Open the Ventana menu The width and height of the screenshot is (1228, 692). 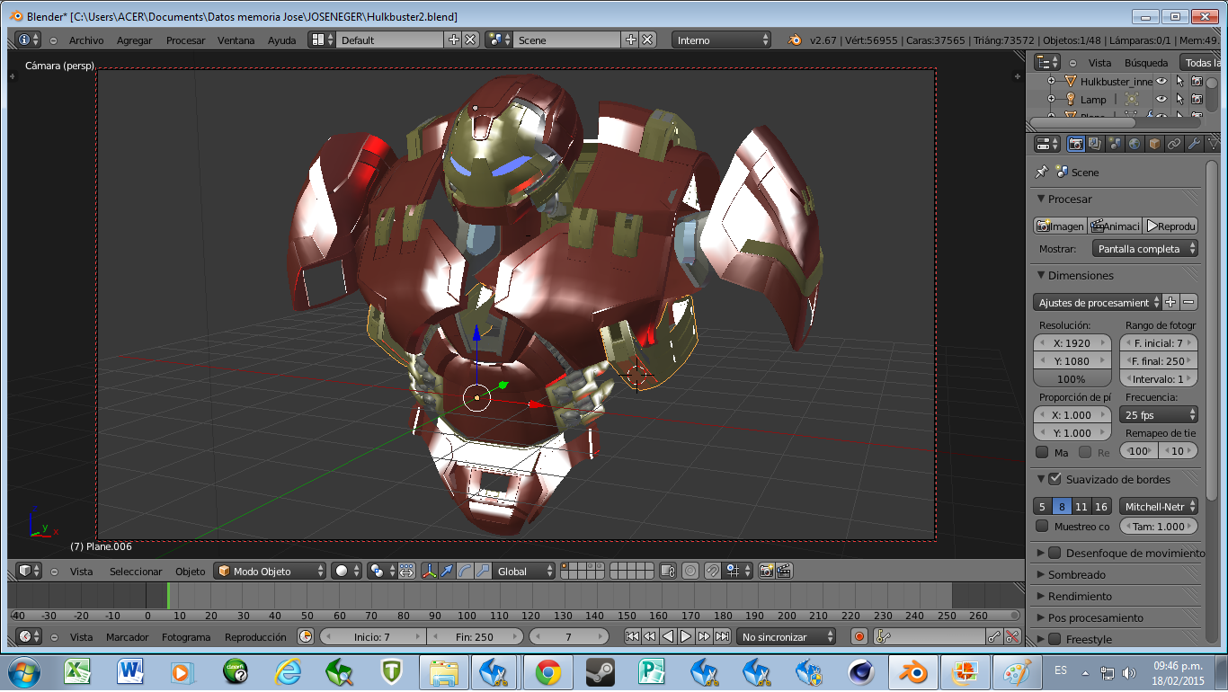236,40
